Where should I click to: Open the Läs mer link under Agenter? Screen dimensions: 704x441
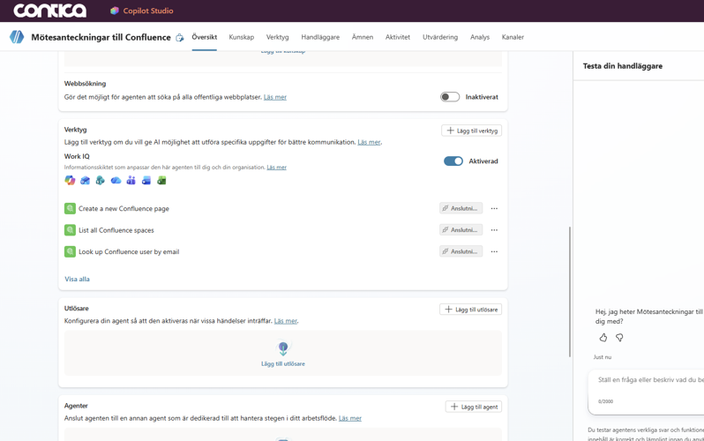coord(349,418)
